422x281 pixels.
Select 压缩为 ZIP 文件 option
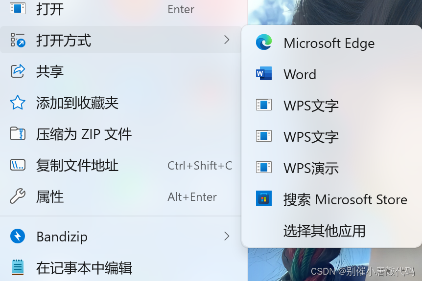pyautogui.click(x=121, y=134)
